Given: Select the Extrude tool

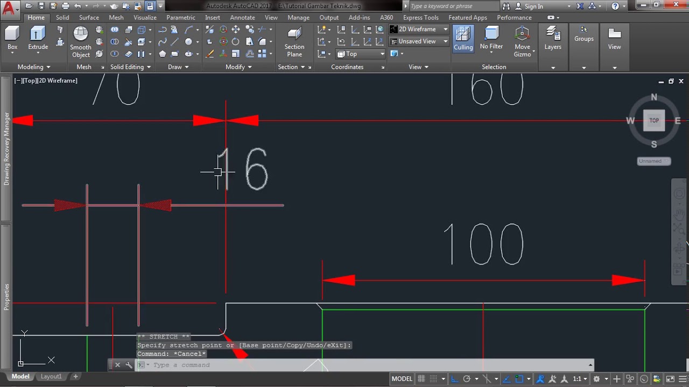Looking at the screenshot, I should (38, 38).
